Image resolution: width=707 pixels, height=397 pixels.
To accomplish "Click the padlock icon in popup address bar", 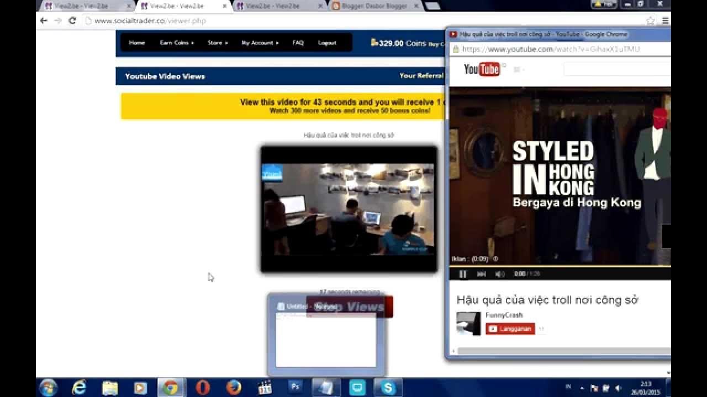I will [x=456, y=49].
